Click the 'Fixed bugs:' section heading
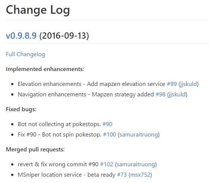The width and height of the screenshot is (209, 183). [21, 109]
